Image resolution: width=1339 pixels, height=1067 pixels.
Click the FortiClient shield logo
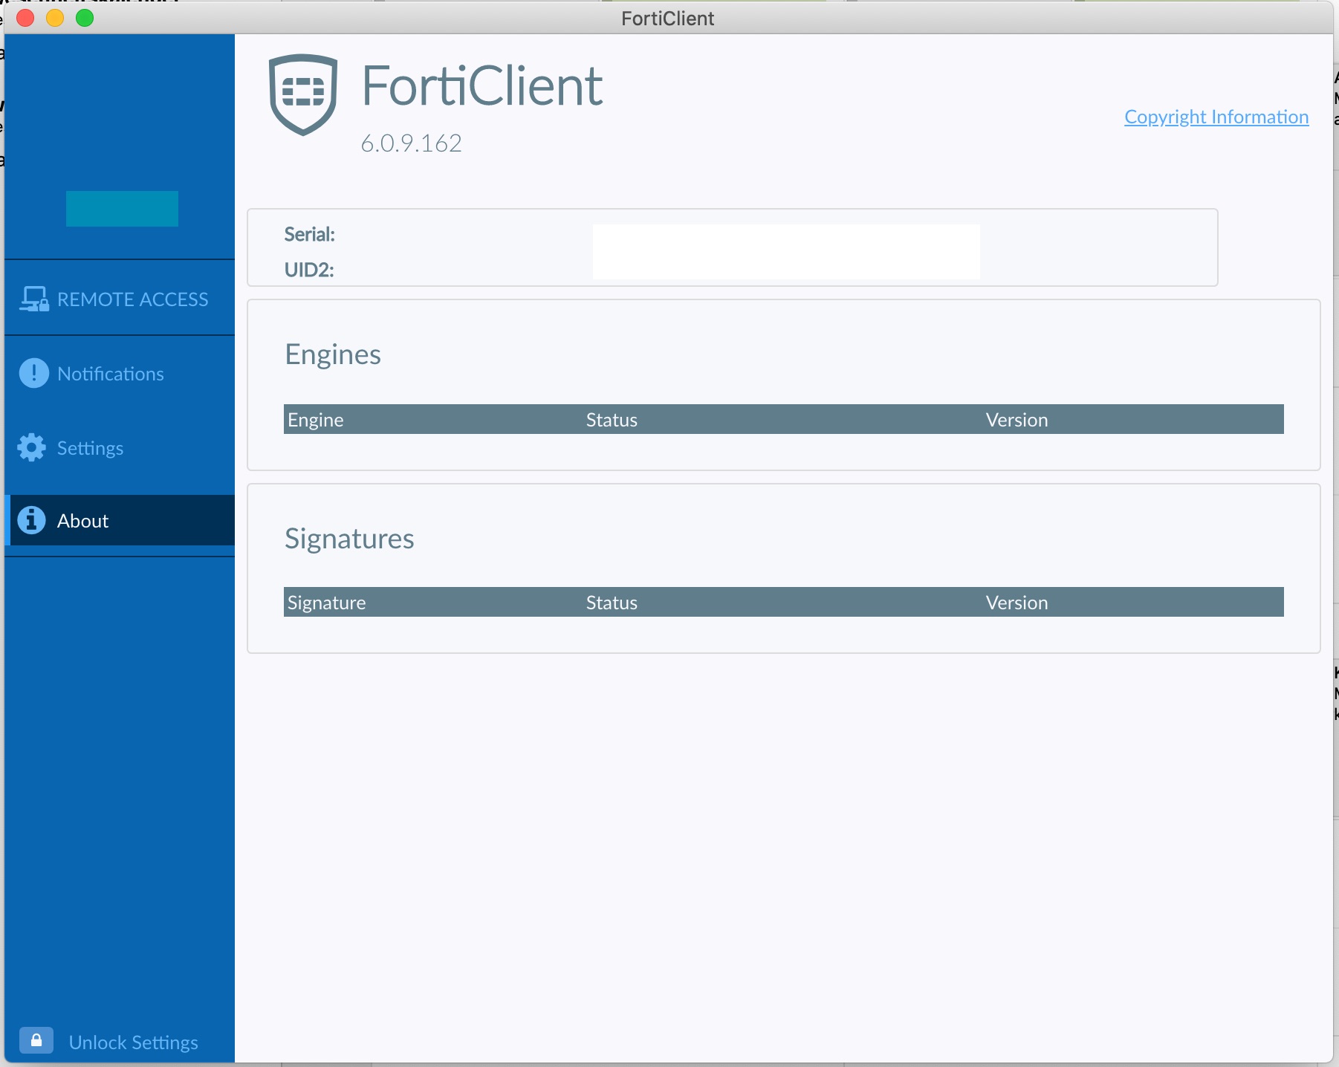click(302, 94)
